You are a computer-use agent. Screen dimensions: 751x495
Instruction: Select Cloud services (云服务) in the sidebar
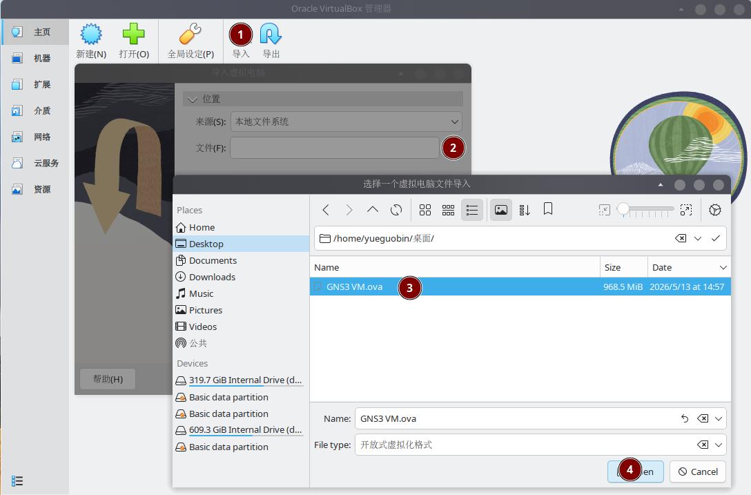click(x=35, y=163)
